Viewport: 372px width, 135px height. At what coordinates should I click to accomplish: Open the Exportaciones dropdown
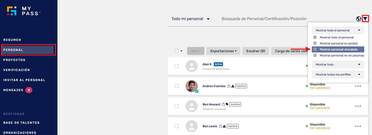tap(223, 51)
